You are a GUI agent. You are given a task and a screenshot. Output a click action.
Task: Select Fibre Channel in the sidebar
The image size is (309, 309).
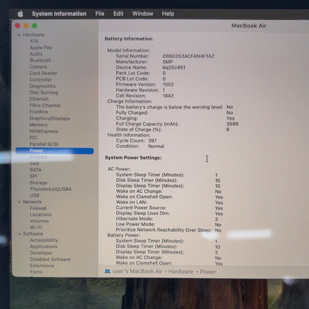pyautogui.click(x=45, y=106)
